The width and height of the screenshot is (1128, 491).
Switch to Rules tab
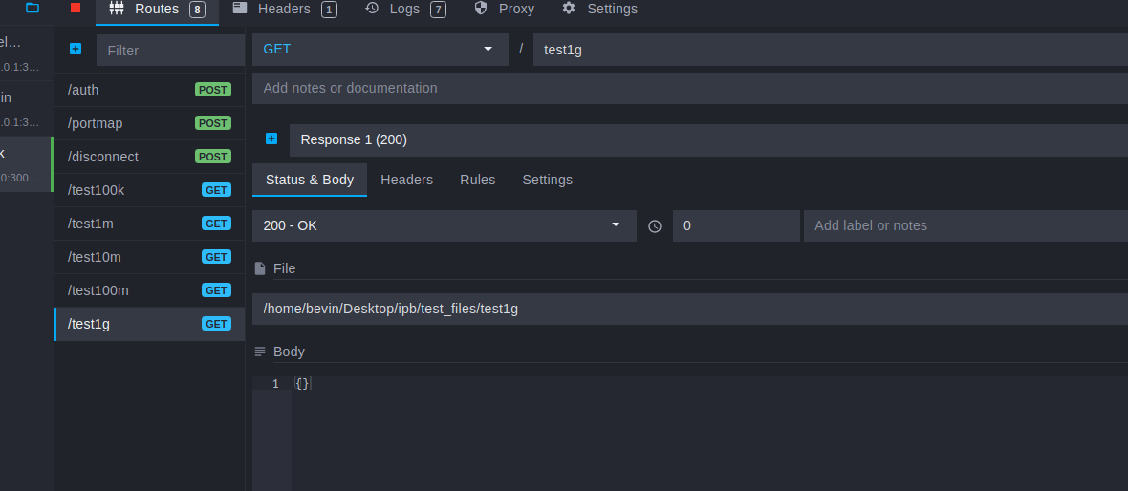(478, 180)
